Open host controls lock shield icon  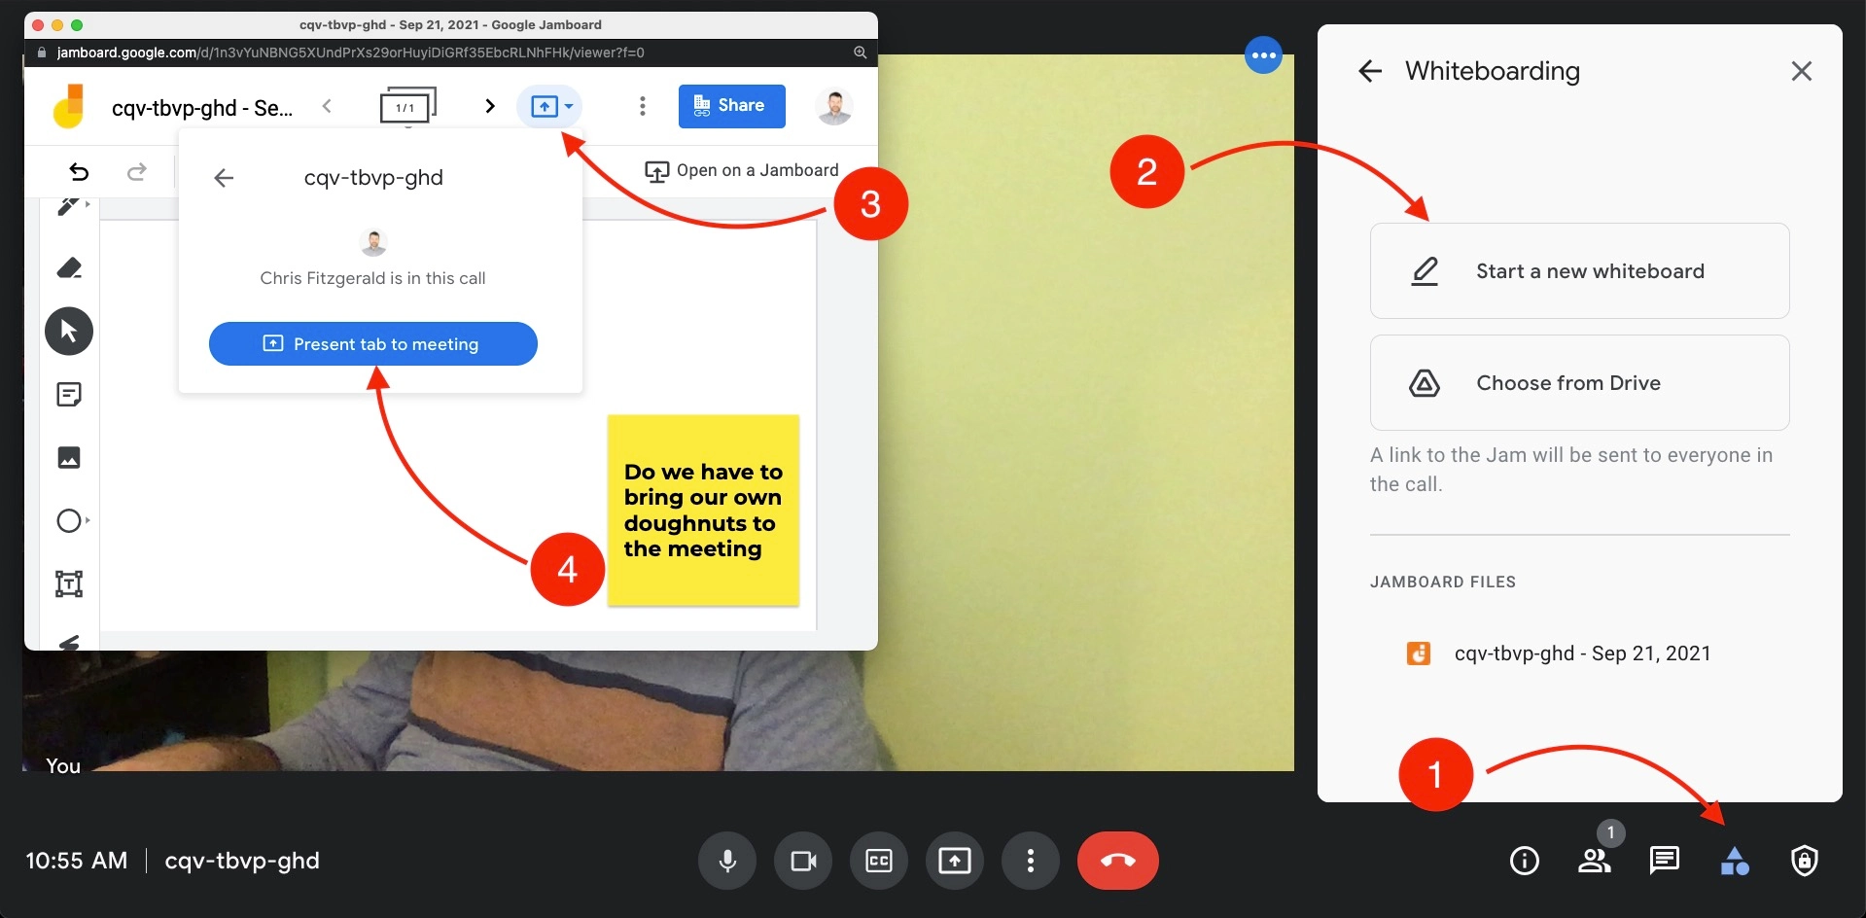[1805, 861]
